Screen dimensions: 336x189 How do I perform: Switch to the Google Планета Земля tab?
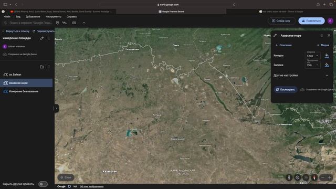point(171,12)
